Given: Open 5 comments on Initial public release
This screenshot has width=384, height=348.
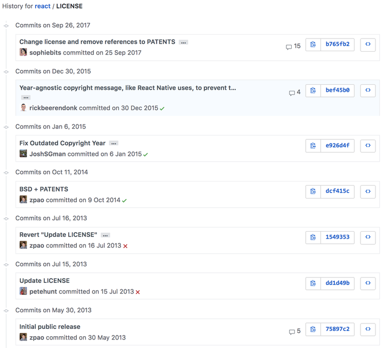Looking at the screenshot, I should pos(294,331).
